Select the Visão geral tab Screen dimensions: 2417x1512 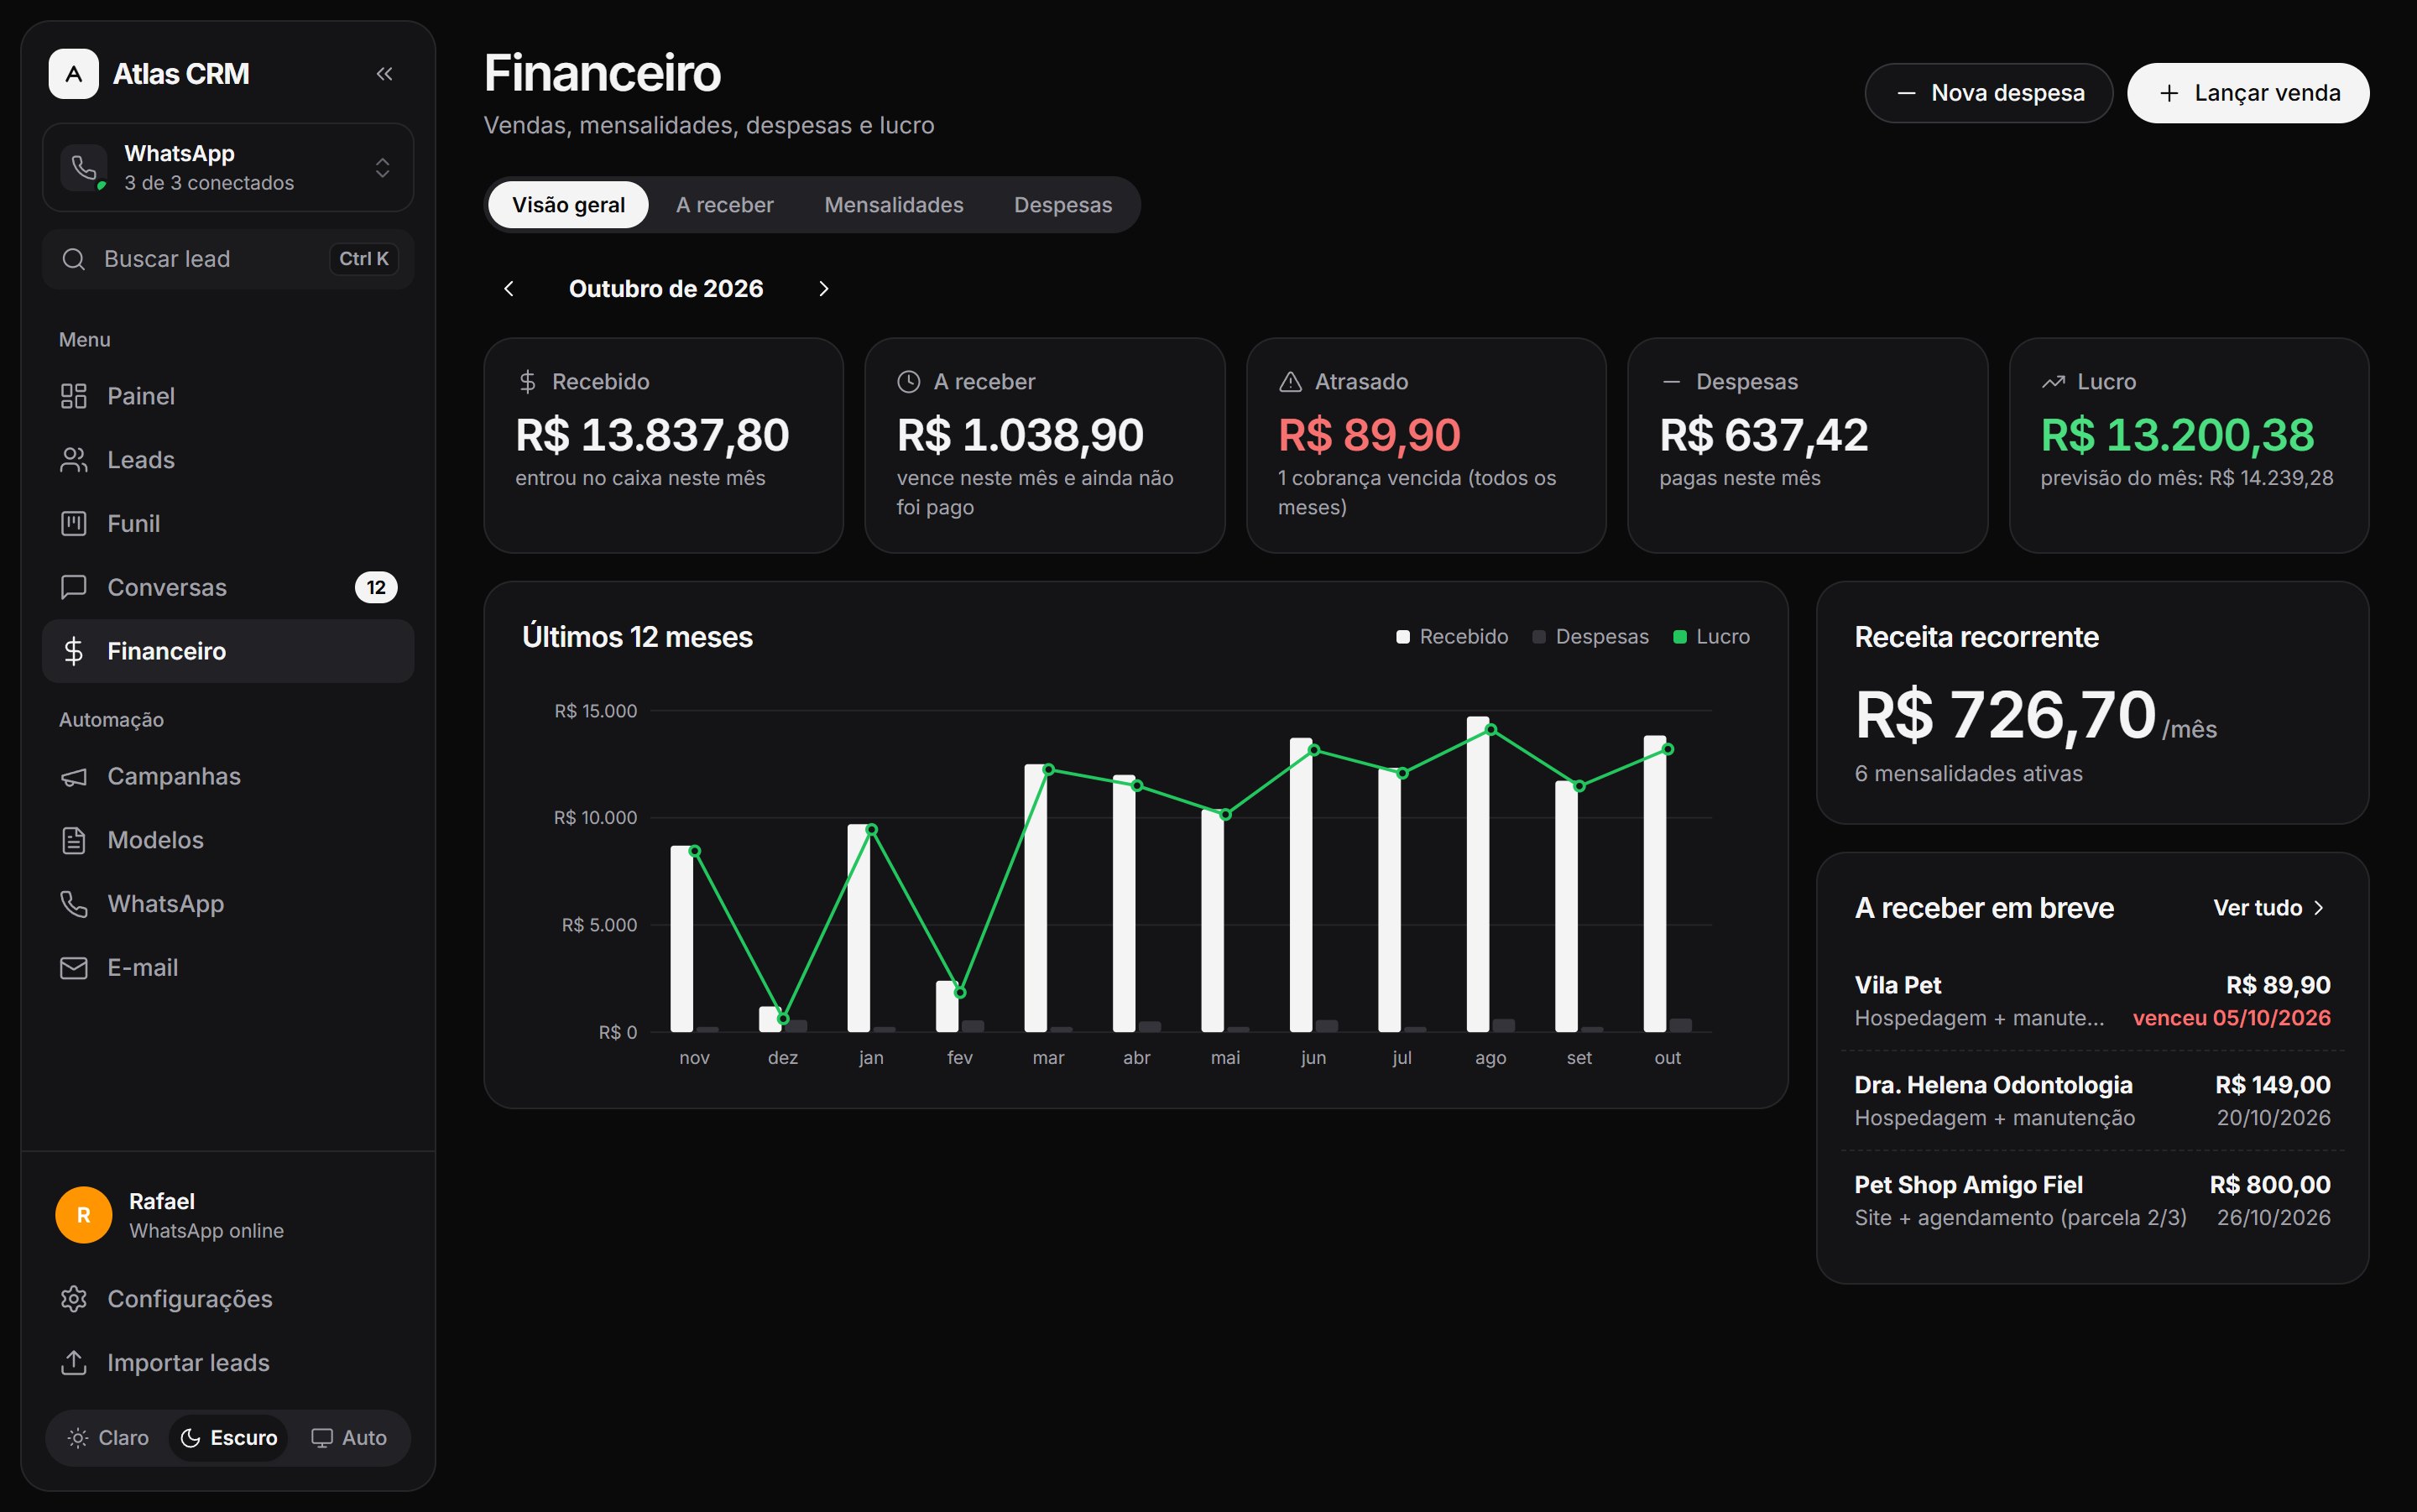pos(568,205)
